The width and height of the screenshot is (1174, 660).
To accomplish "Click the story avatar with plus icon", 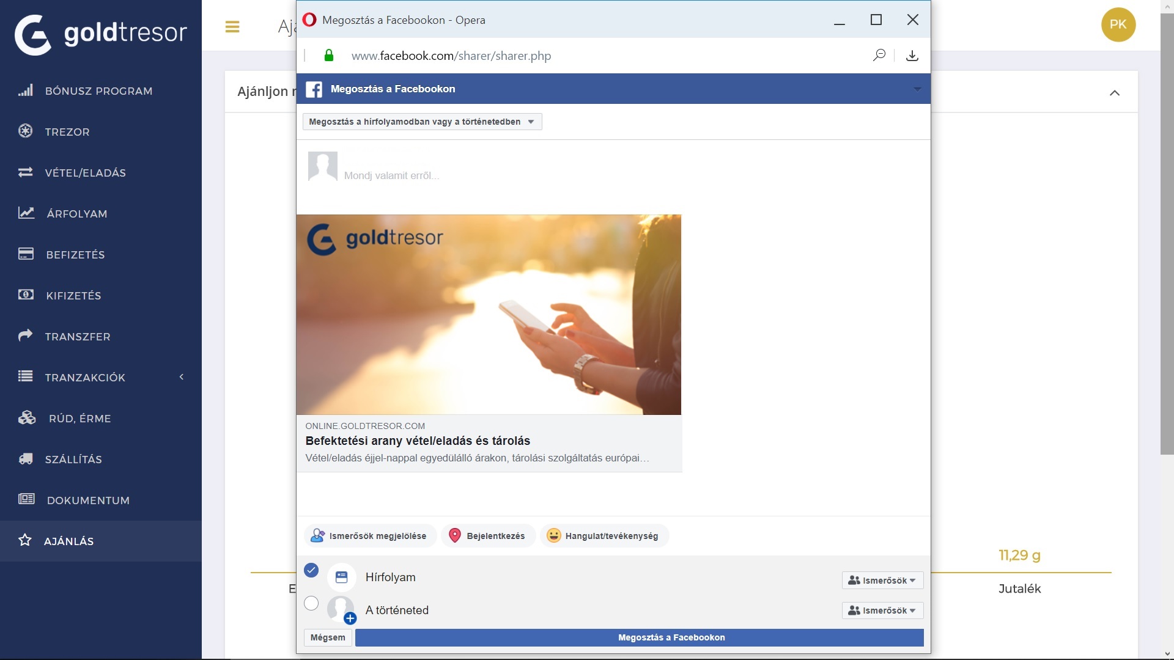I will pyautogui.click(x=342, y=610).
